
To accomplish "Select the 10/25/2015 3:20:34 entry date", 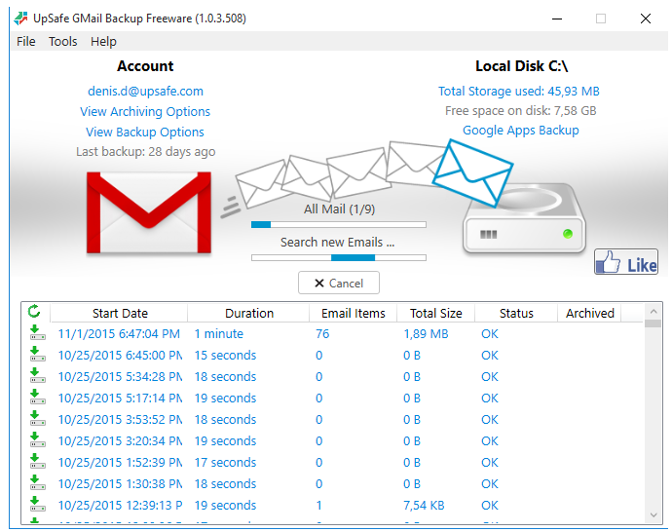I will [120, 440].
